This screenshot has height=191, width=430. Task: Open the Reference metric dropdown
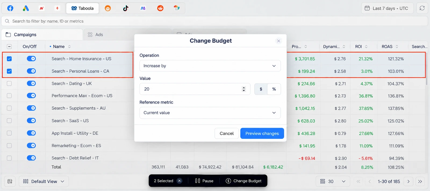click(x=210, y=113)
